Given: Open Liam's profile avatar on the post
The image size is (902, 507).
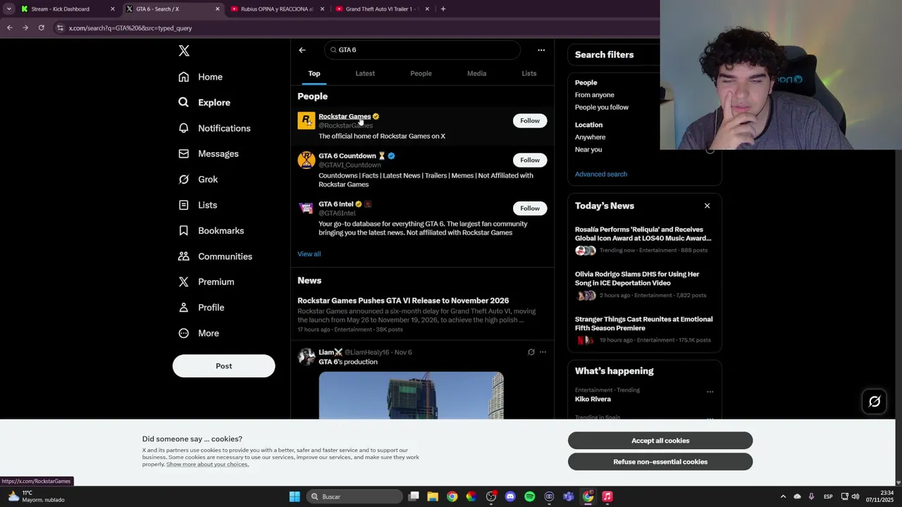Looking at the screenshot, I should [x=306, y=356].
